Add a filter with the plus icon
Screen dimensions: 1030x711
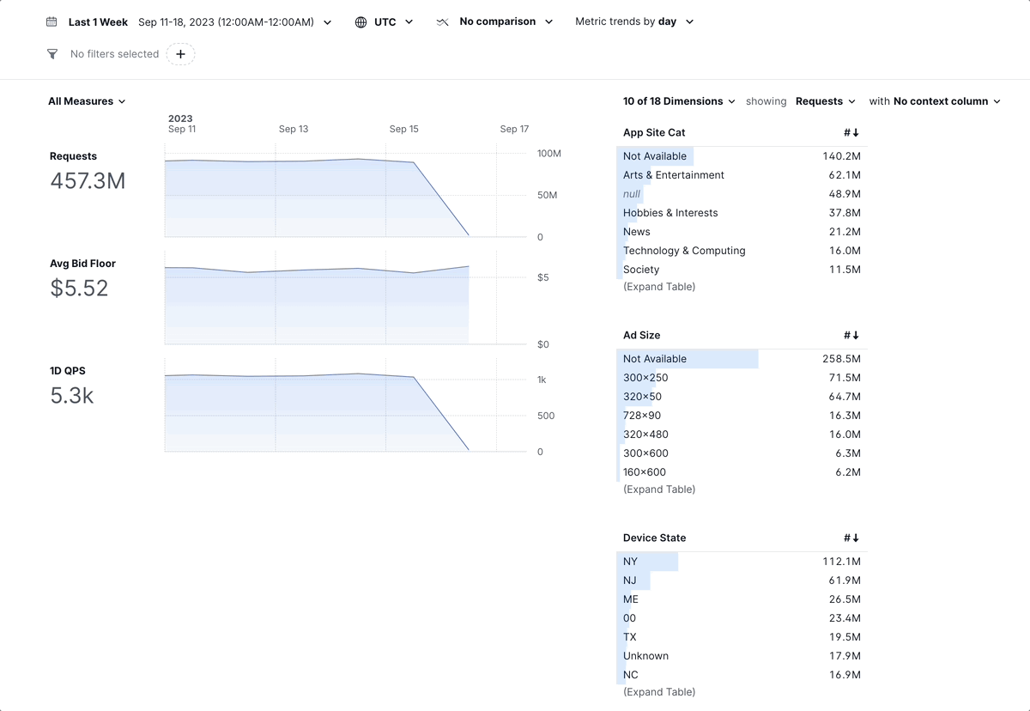[180, 53]
